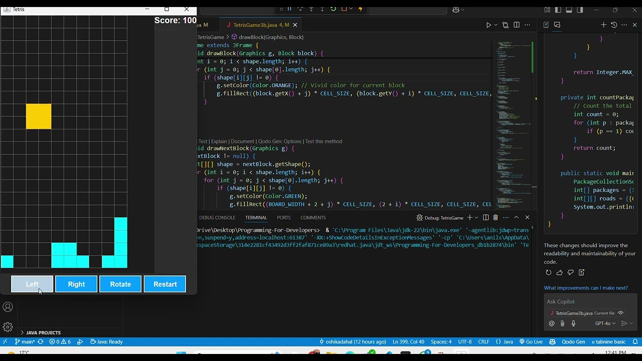This screenshot has width=642, height=361.
Task: Open the COMMENTS tab
Action: [x=313, y=218]
